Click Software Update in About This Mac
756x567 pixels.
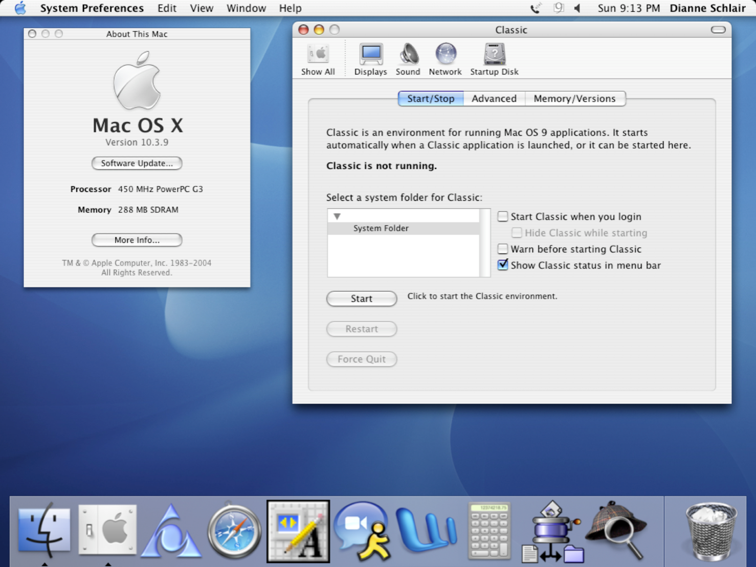point(137,163)
